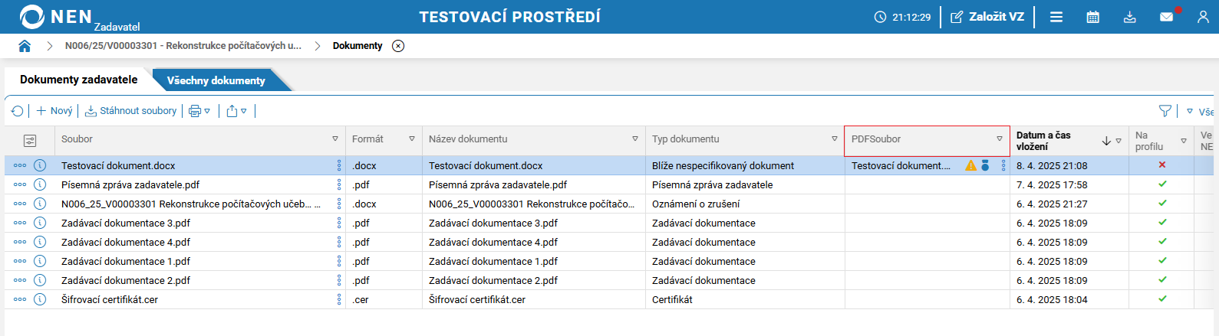Click Založit VZ in header

point(987,17)
